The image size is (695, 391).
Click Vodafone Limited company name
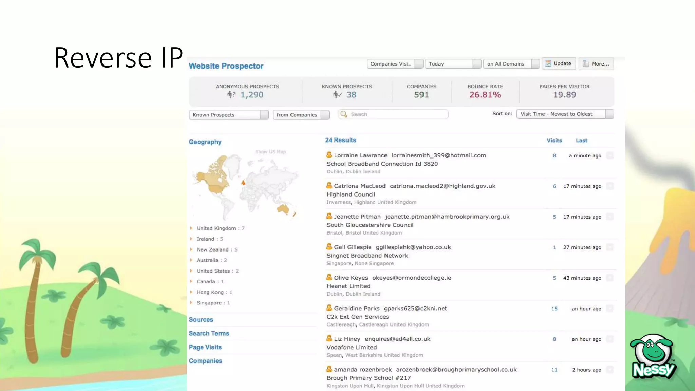tap(352, 347)
